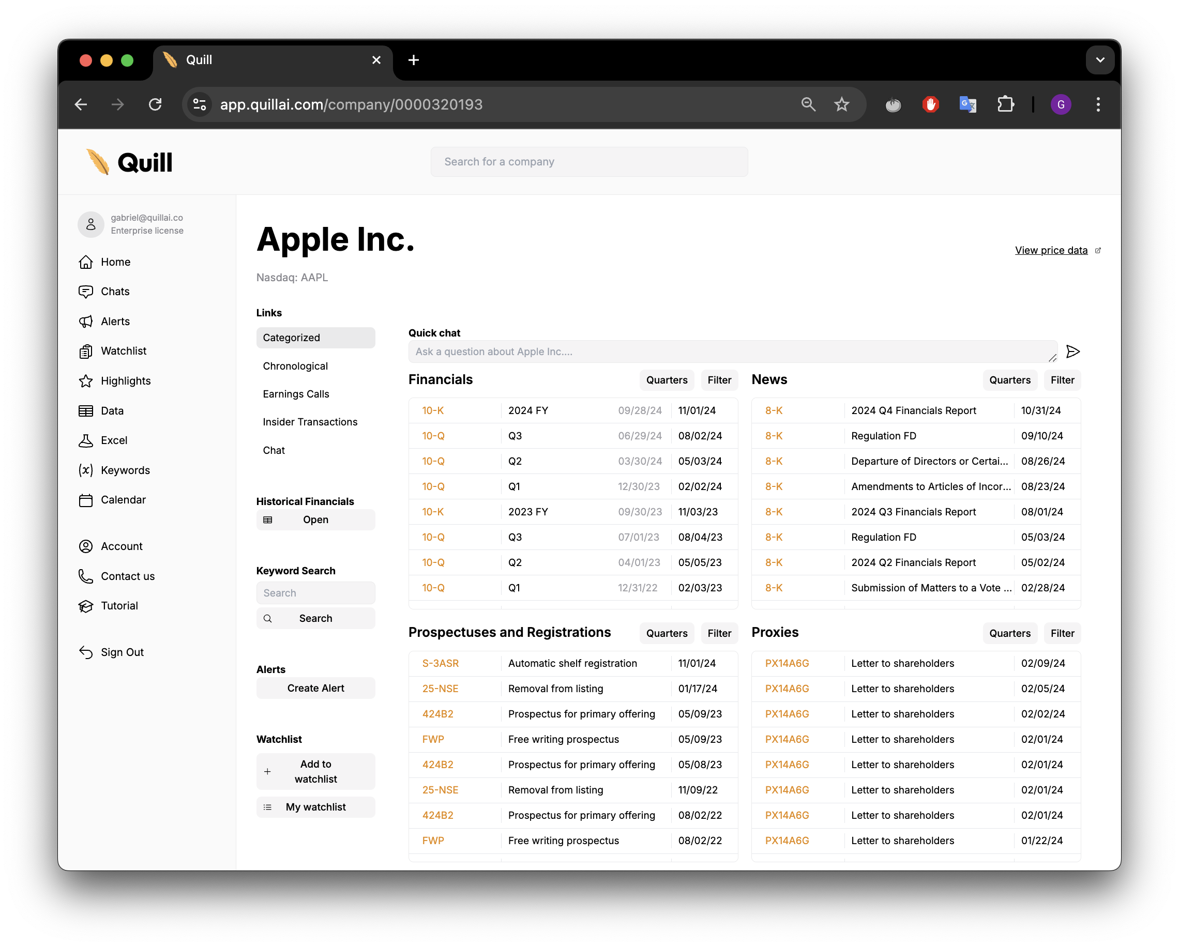The height and width of the screenshot is (947, 1179).
Task: Click the Excel flask icon
Action: point(86,440)
